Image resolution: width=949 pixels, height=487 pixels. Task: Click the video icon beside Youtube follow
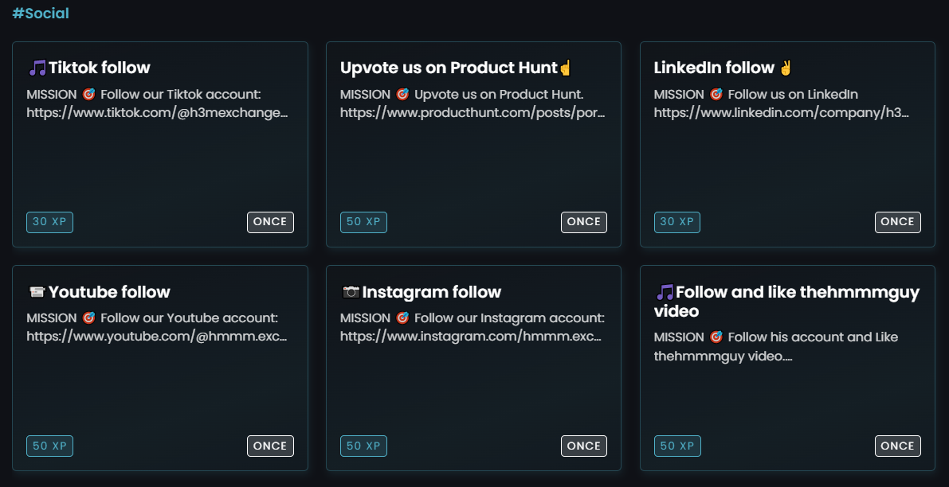coord(36,292)
